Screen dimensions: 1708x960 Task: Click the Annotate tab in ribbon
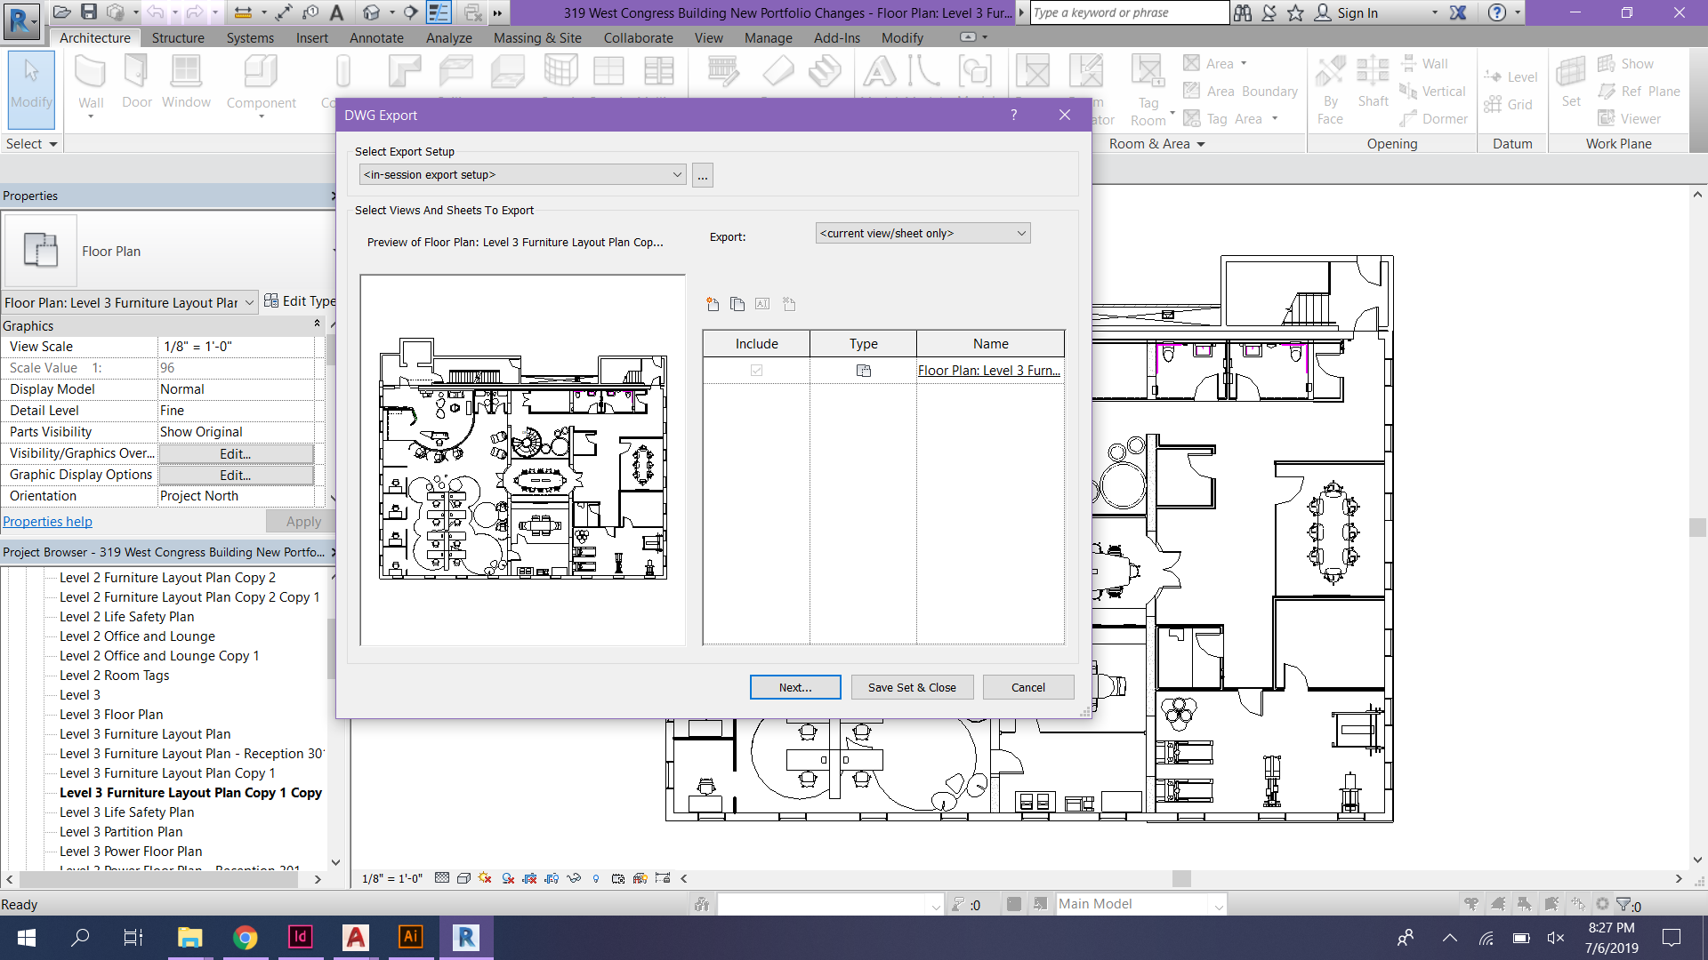[x=376, y=37]
